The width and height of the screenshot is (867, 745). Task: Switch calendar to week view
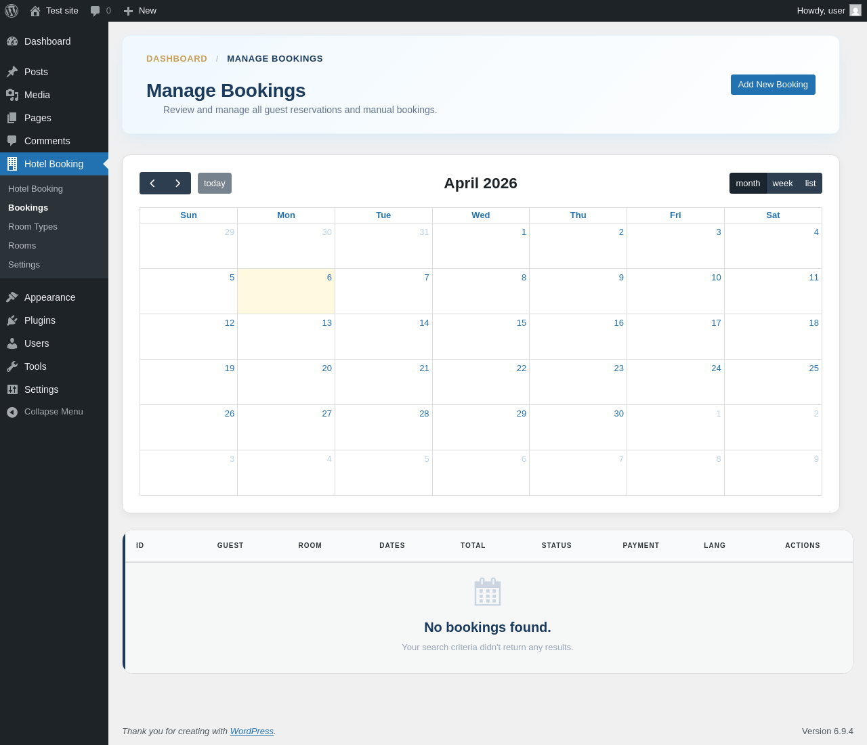[x=782, y=184]
